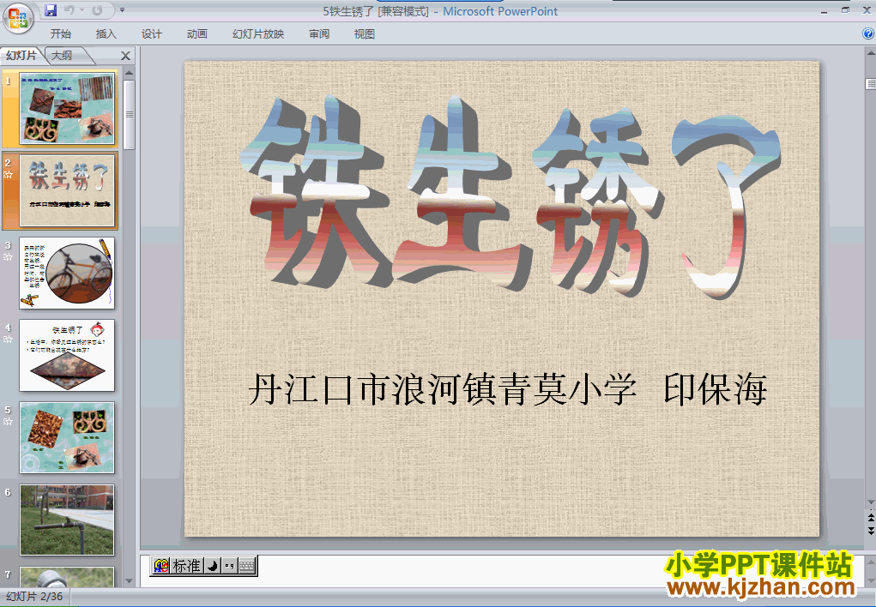Viewport: 876px width, 607px height.
Task: Select slide 1 thumbnail with rust photos
Action: click(x=67, y=108)
